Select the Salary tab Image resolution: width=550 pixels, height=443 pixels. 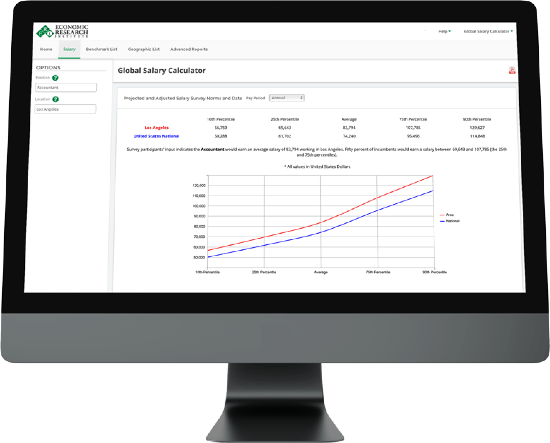click(69, 49)
